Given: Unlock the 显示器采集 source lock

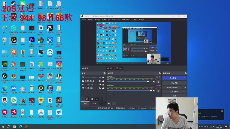Looking at the screenshot, I should click(x=103, y=88).
